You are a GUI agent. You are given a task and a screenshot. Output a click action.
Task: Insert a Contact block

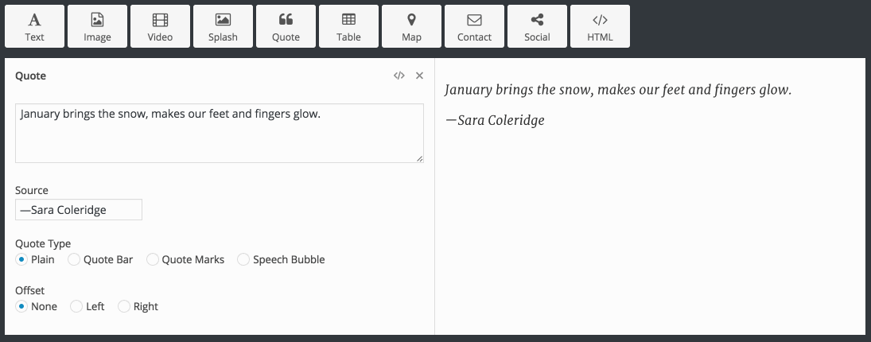point(474,27)
